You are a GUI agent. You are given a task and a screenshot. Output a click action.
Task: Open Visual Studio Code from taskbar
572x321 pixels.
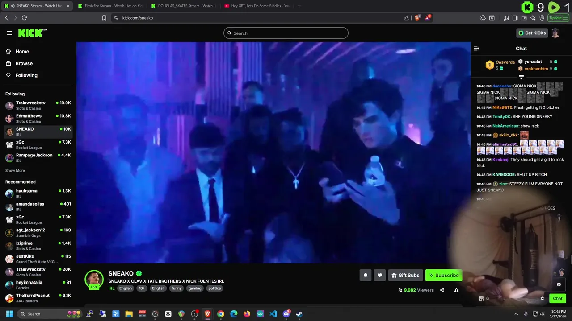click(x=273, y=314)
